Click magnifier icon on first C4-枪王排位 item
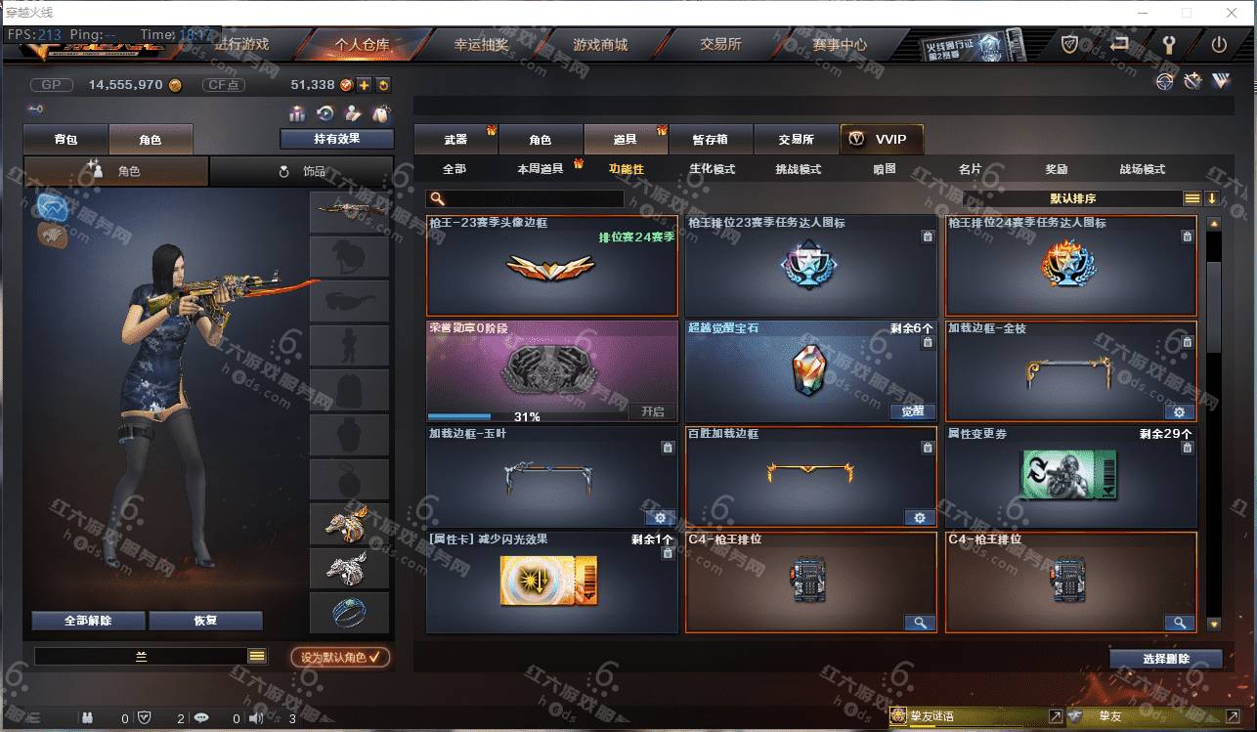 pyautogui.click(x=919, y=623)
